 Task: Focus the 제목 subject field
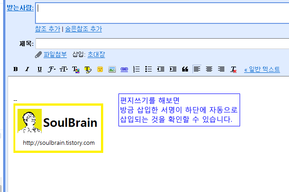162,44
